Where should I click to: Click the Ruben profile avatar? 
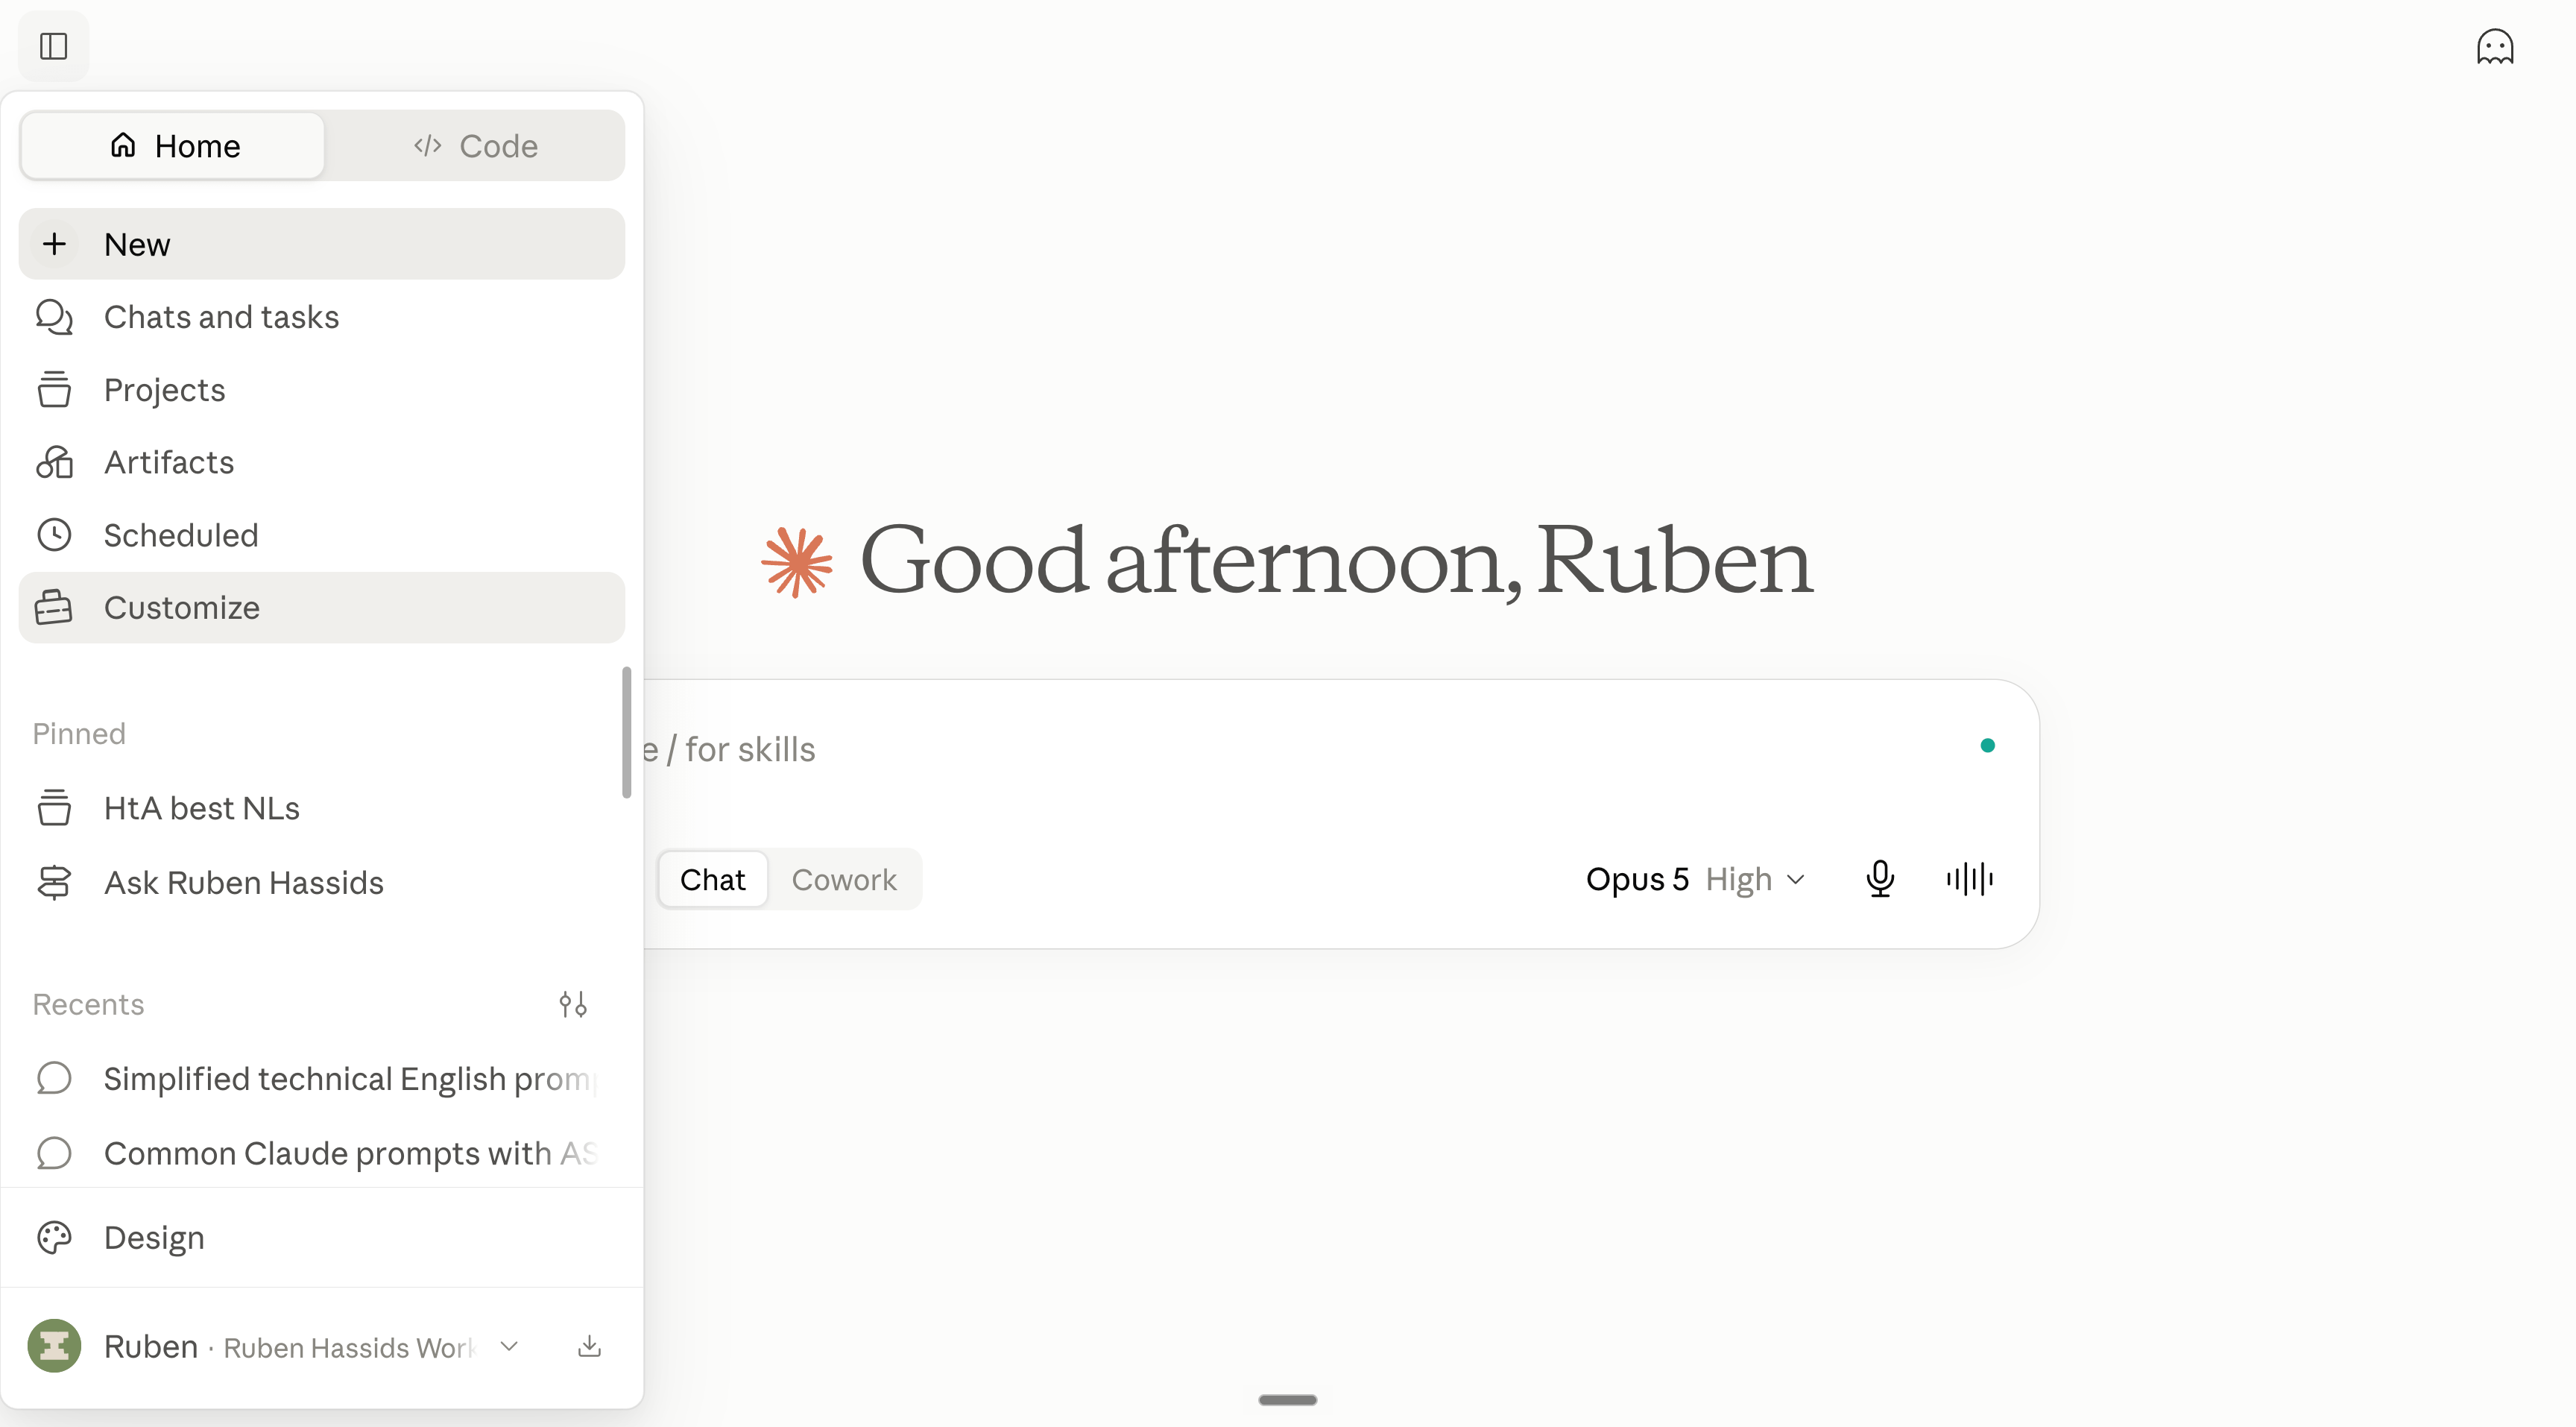click(54, 1346)
